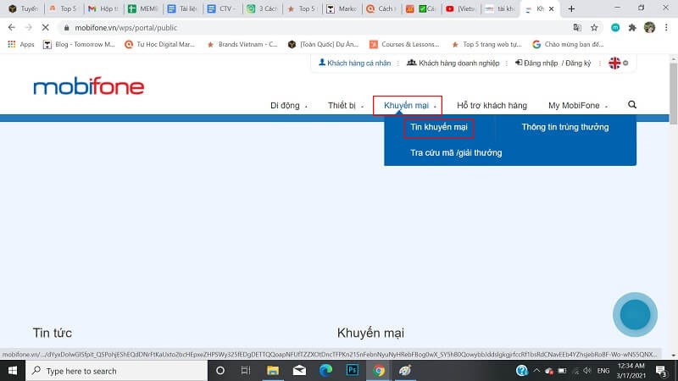Click the ENG language indicator
Screen dimensions: 678x381
(603, 371)
